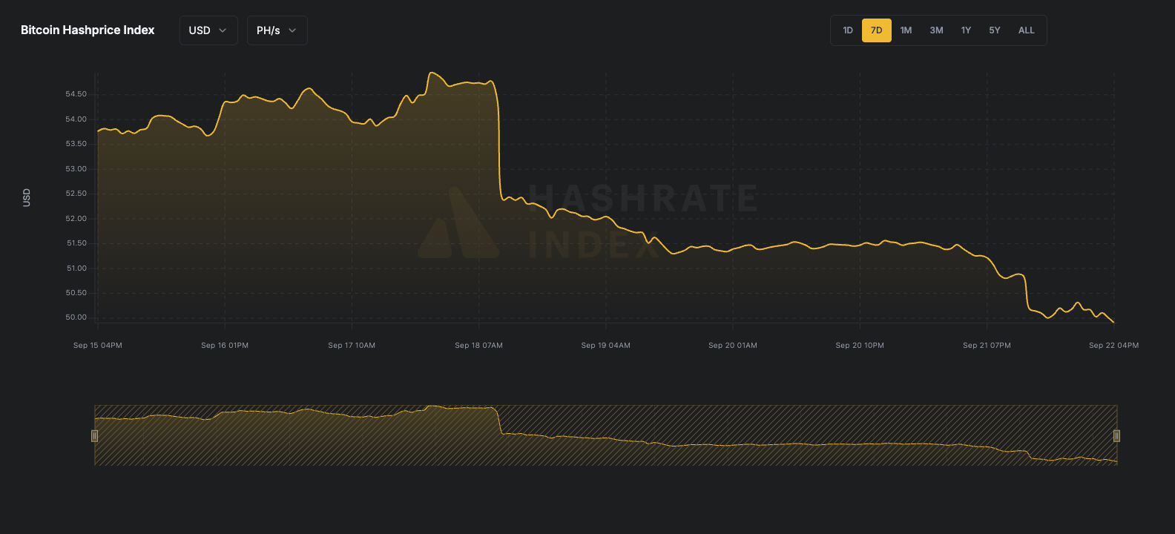Click the vertical USD axis title
The width and height of the screenshot is (1175, 534).
pos(27,197)
